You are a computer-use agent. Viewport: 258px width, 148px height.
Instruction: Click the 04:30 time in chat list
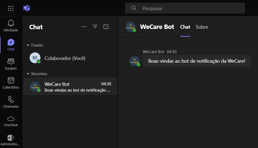click(106, 84)
